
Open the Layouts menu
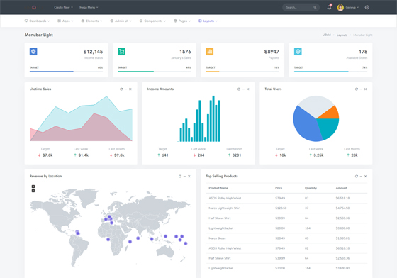[208, 21]
